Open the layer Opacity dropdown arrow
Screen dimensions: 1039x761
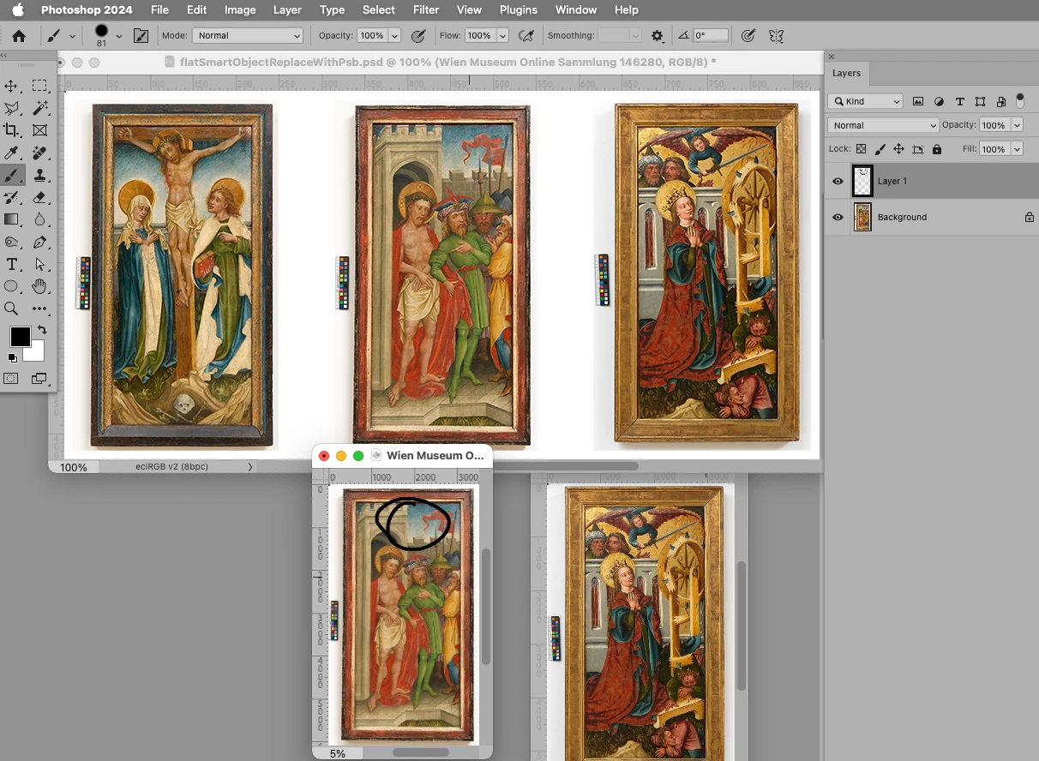click(1017, 125)
